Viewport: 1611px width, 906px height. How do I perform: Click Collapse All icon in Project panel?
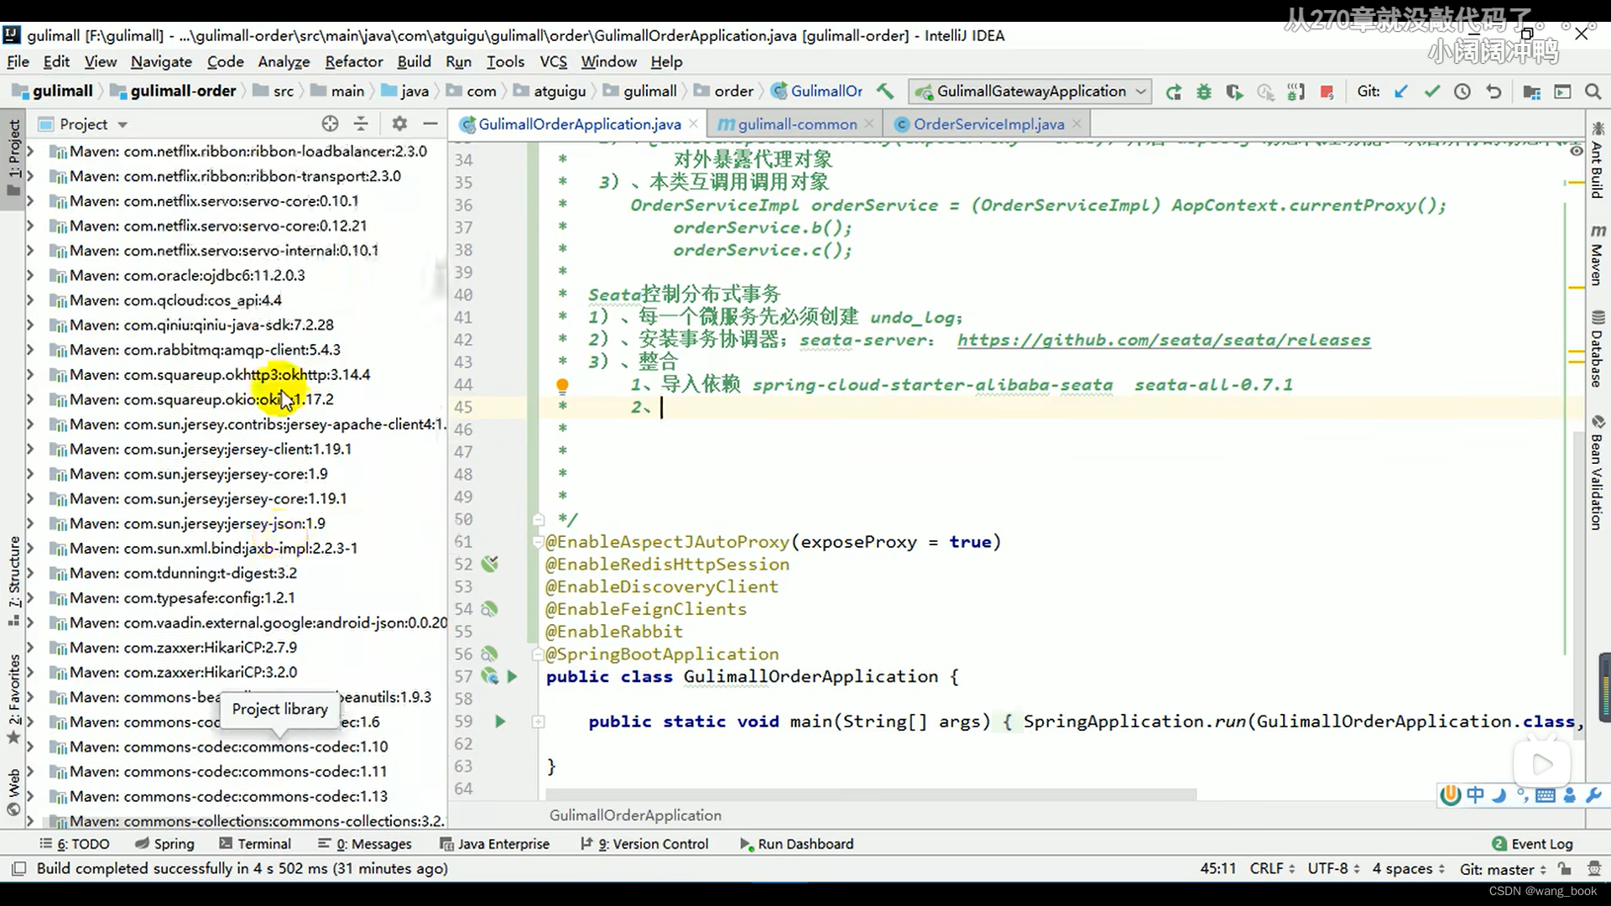[x=361, y=124]
